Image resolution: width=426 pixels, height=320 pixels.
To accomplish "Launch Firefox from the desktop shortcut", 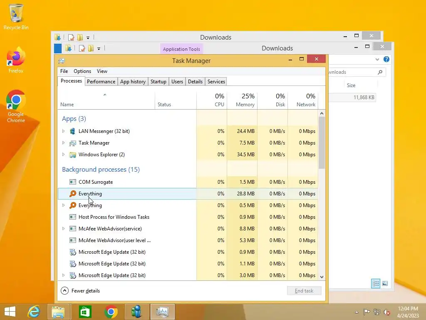I will pyautogui.click(x=16, y=60).
